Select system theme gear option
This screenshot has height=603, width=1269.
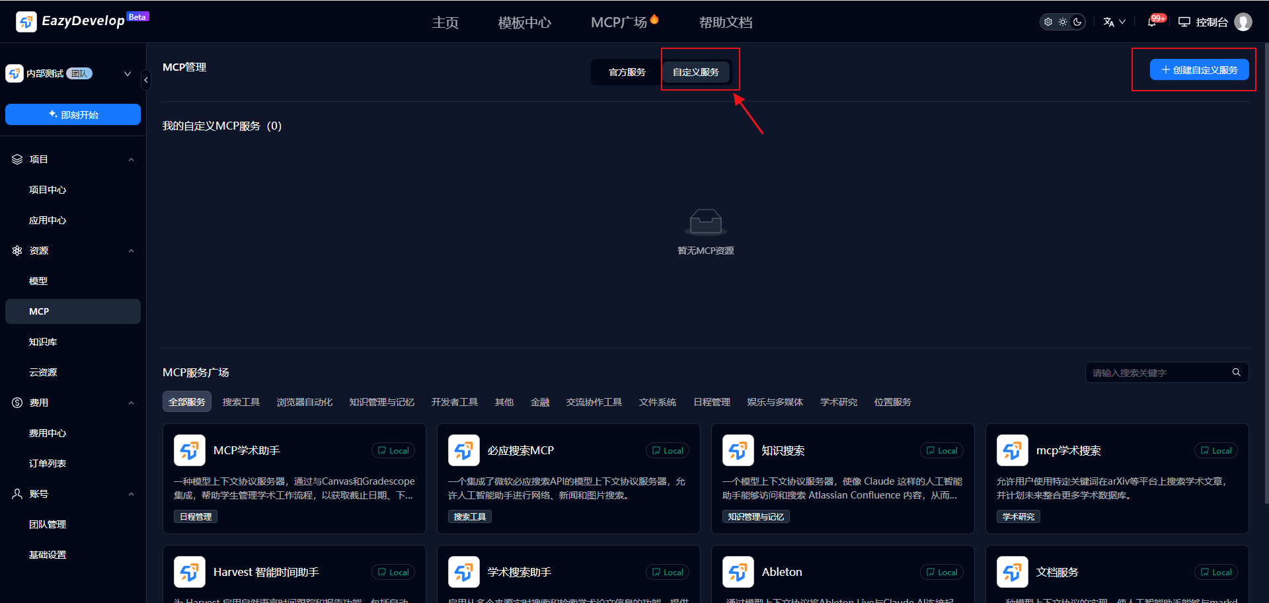(x=1048, y=22)
